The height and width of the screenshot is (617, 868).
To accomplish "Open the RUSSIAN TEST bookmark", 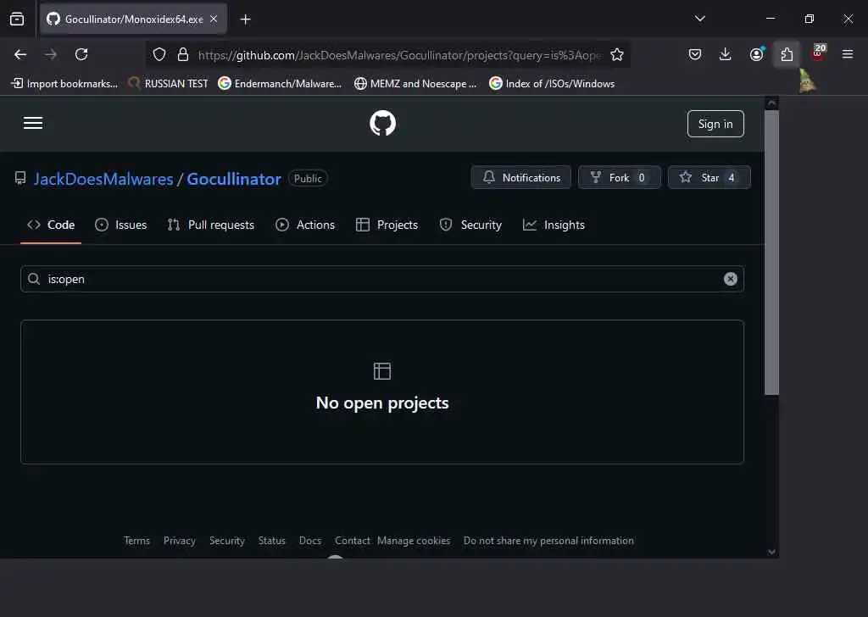I will [168, 84].
